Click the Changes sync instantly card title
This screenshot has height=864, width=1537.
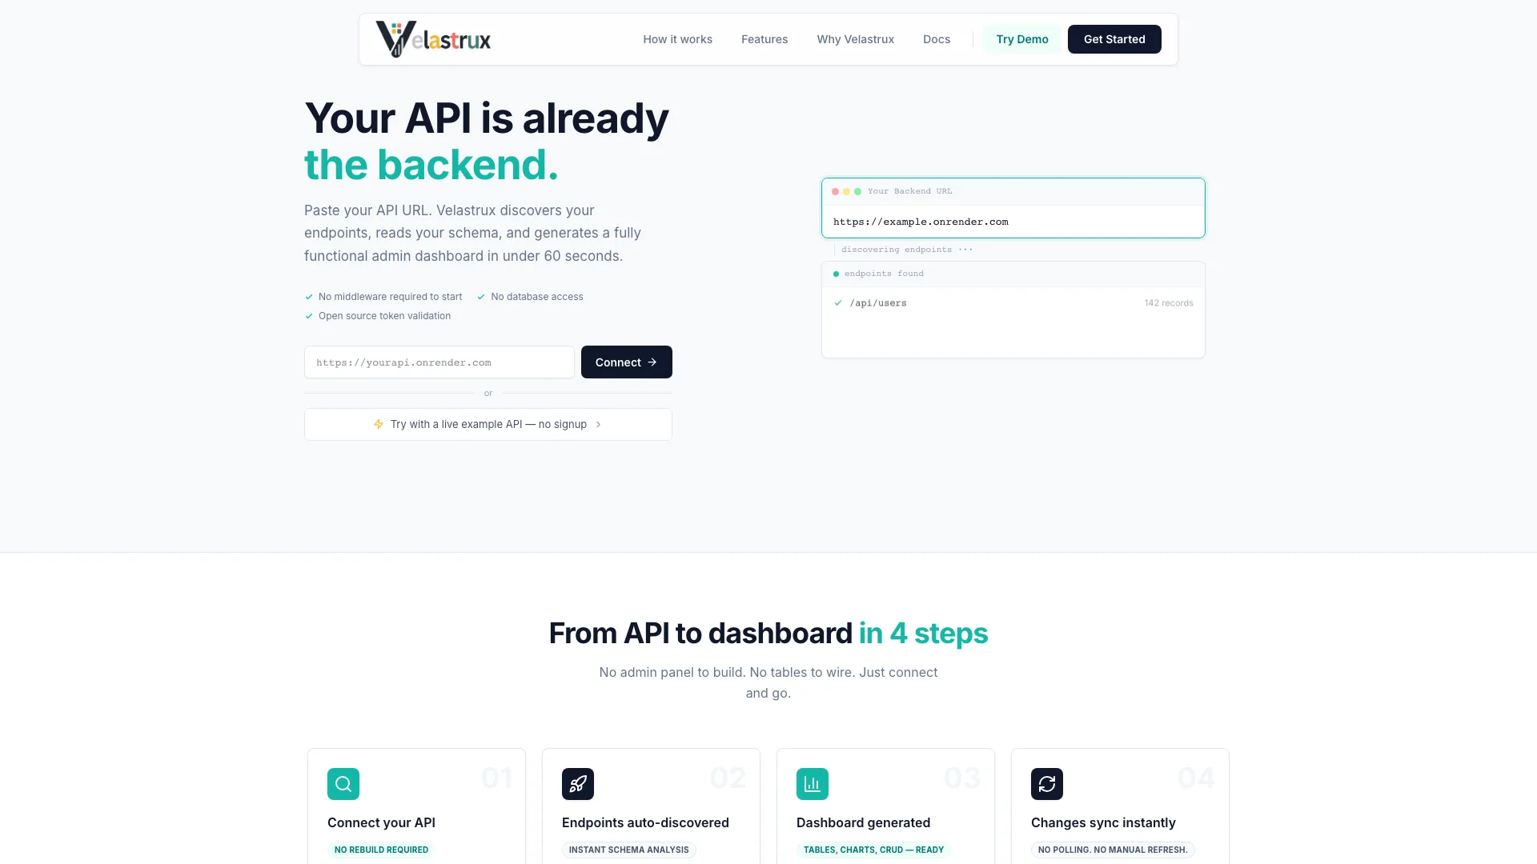1103,822
